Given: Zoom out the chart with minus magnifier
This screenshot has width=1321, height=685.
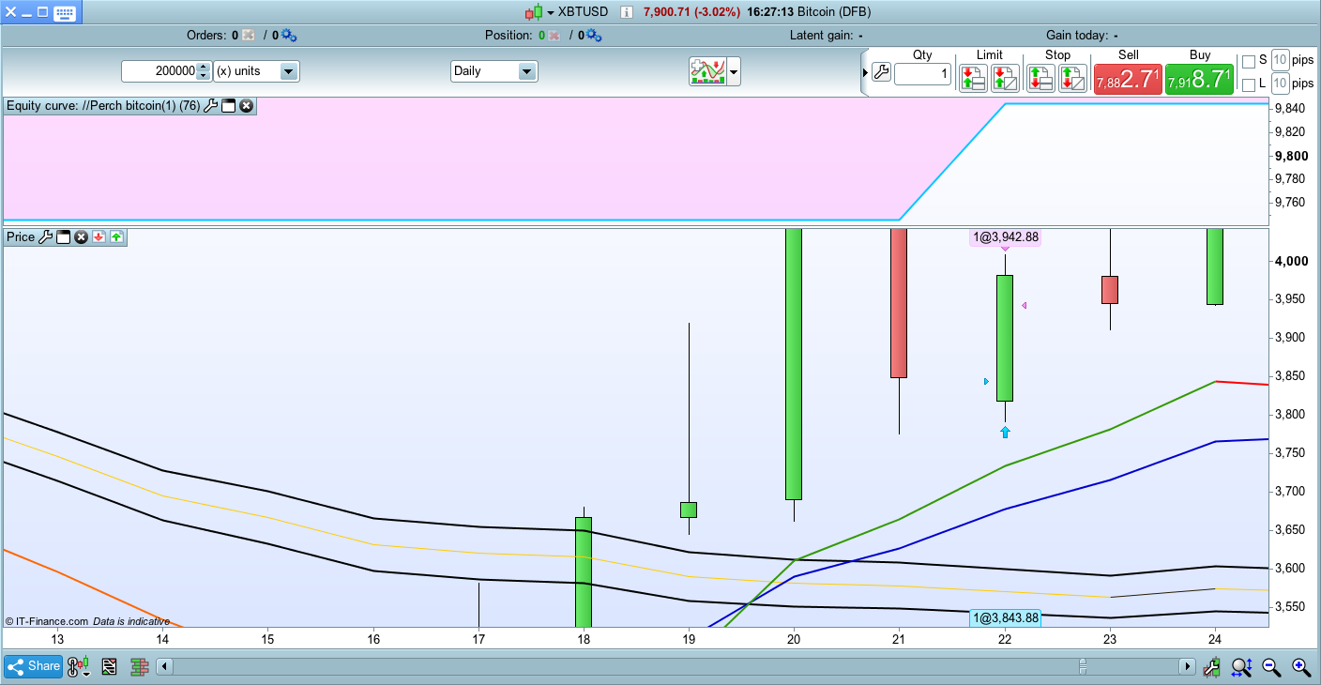Looking at the screenshot, I should [1271, 667].
